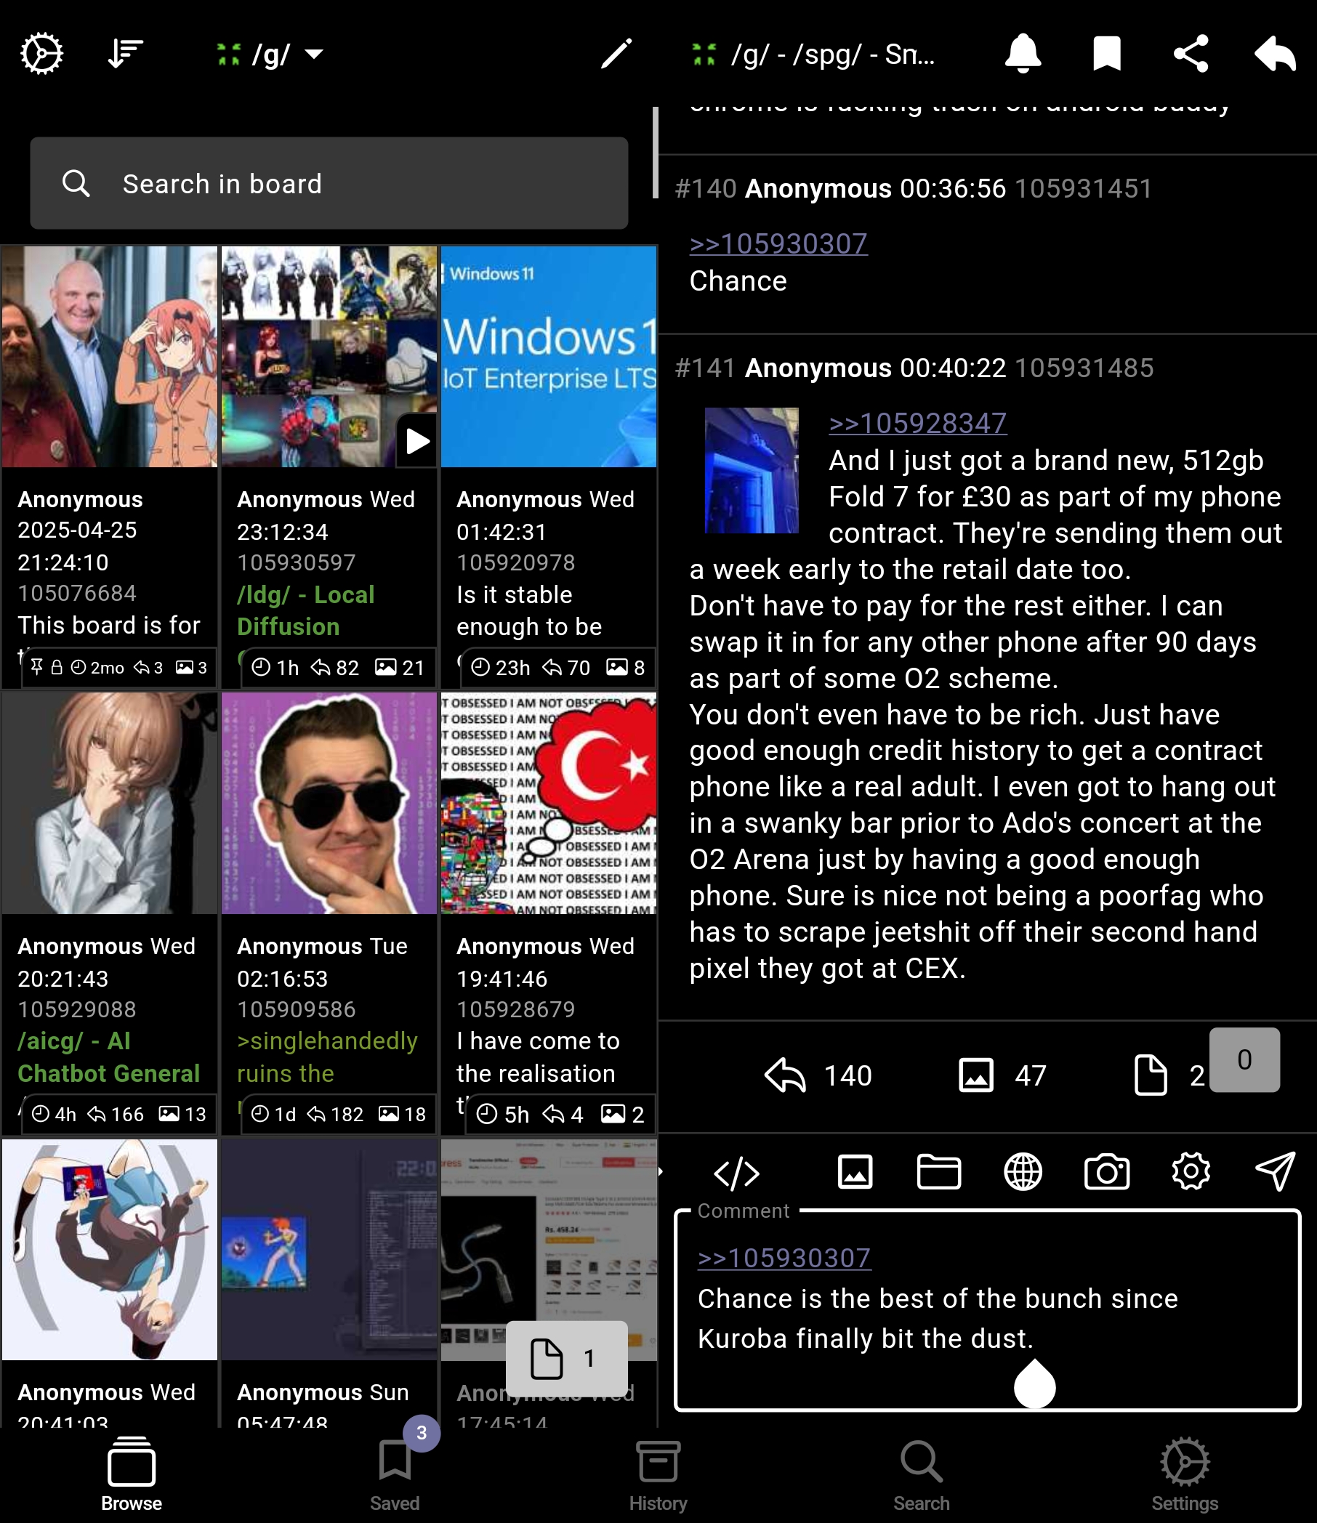Open the sunglasses man thread image
Screen dimensions: 1317x1523
(x=329, y=803)
